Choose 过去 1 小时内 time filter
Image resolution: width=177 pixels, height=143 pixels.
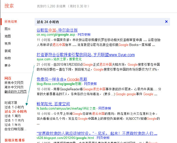click(x=14, y=107)
